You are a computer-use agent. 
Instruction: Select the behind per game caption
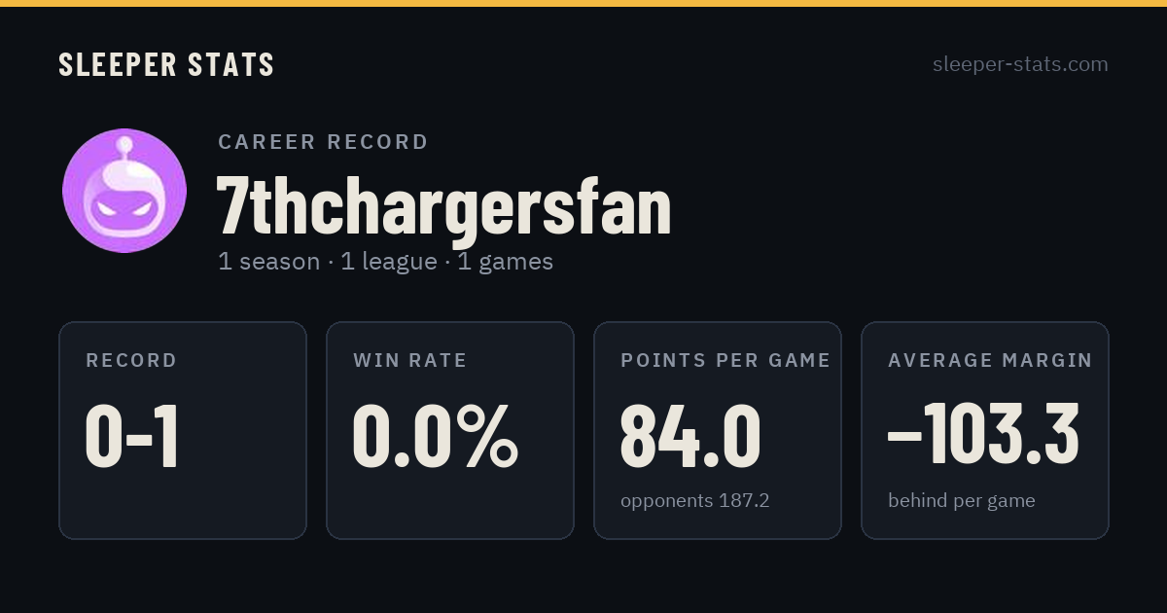[x=962, y=501]
